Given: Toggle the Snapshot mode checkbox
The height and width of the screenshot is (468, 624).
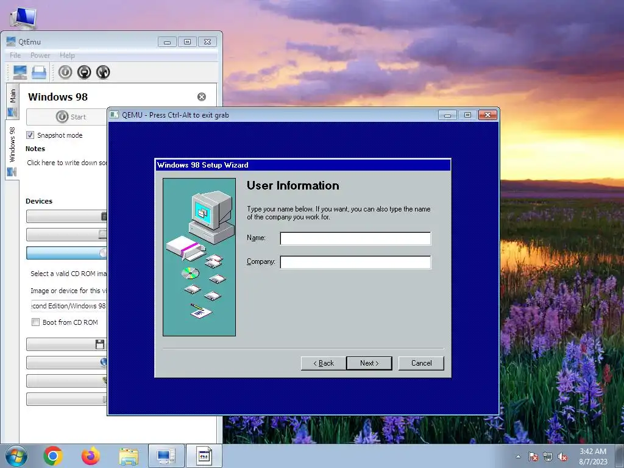Looking at the screenshot, I should (30, 135).
